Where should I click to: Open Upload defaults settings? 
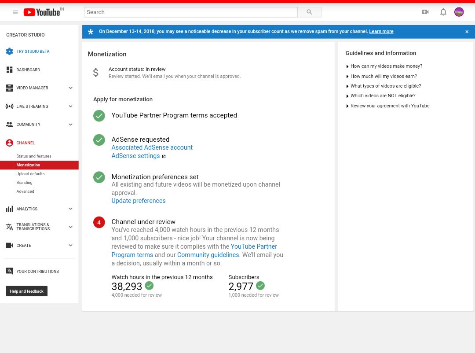tap(30, 174)
